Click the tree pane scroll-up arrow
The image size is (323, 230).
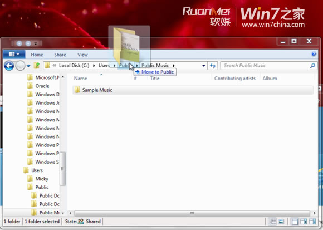pyautogui.click(x=63, y=77)
